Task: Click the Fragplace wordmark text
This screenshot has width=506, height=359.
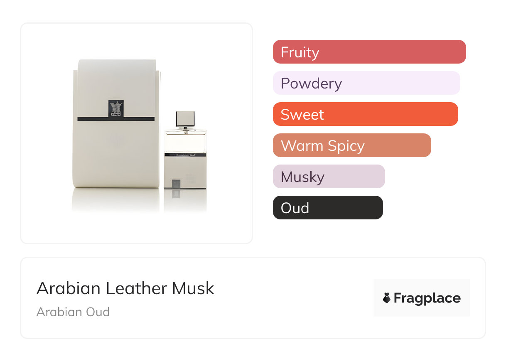Action: [x=427, y=298]
